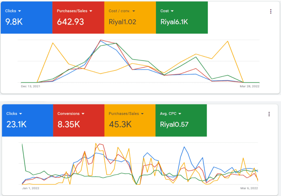Select the green Riyal0.57 Avg. CPC tile
The height and width of the screenshot is (196, 281).
[x=181, y=120]
